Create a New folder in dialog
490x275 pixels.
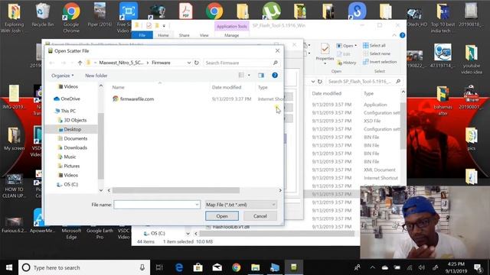pos(96,76)
